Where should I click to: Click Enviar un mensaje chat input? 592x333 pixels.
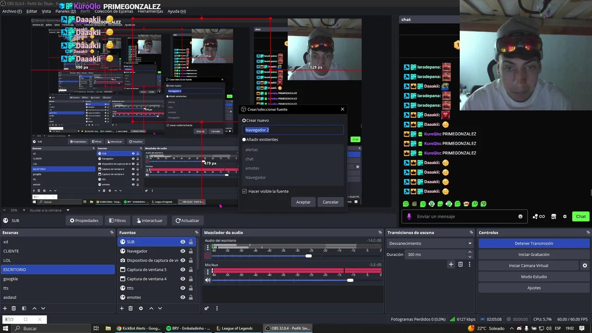(x=464, y=216)
